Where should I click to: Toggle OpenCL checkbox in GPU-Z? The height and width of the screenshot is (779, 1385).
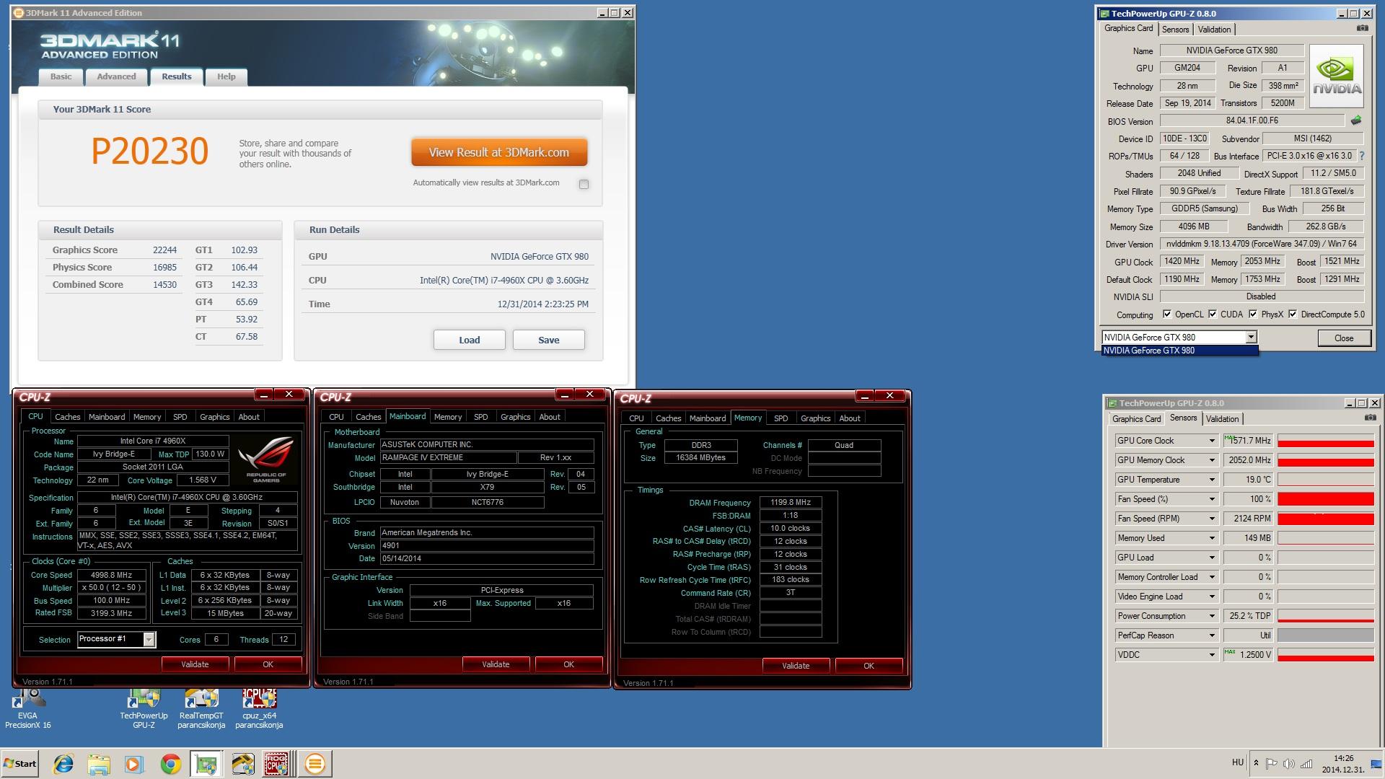click(x=1167, y=314)
